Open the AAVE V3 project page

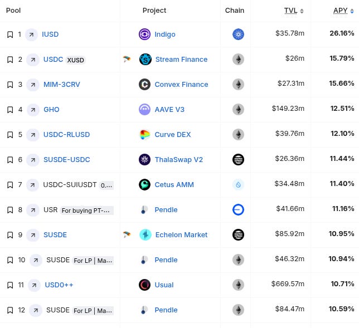169,110
